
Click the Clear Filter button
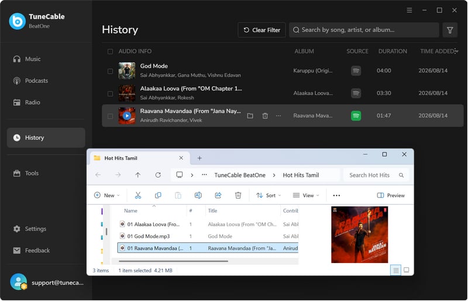pos(261,30)
